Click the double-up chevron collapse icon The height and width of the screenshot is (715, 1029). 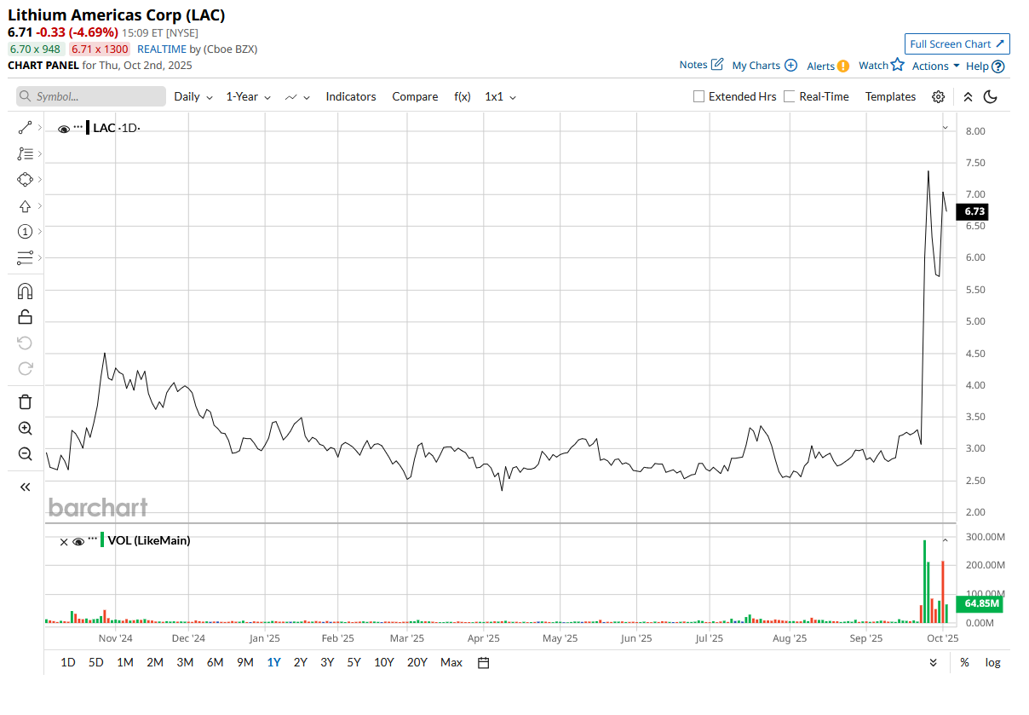[968, 96]
